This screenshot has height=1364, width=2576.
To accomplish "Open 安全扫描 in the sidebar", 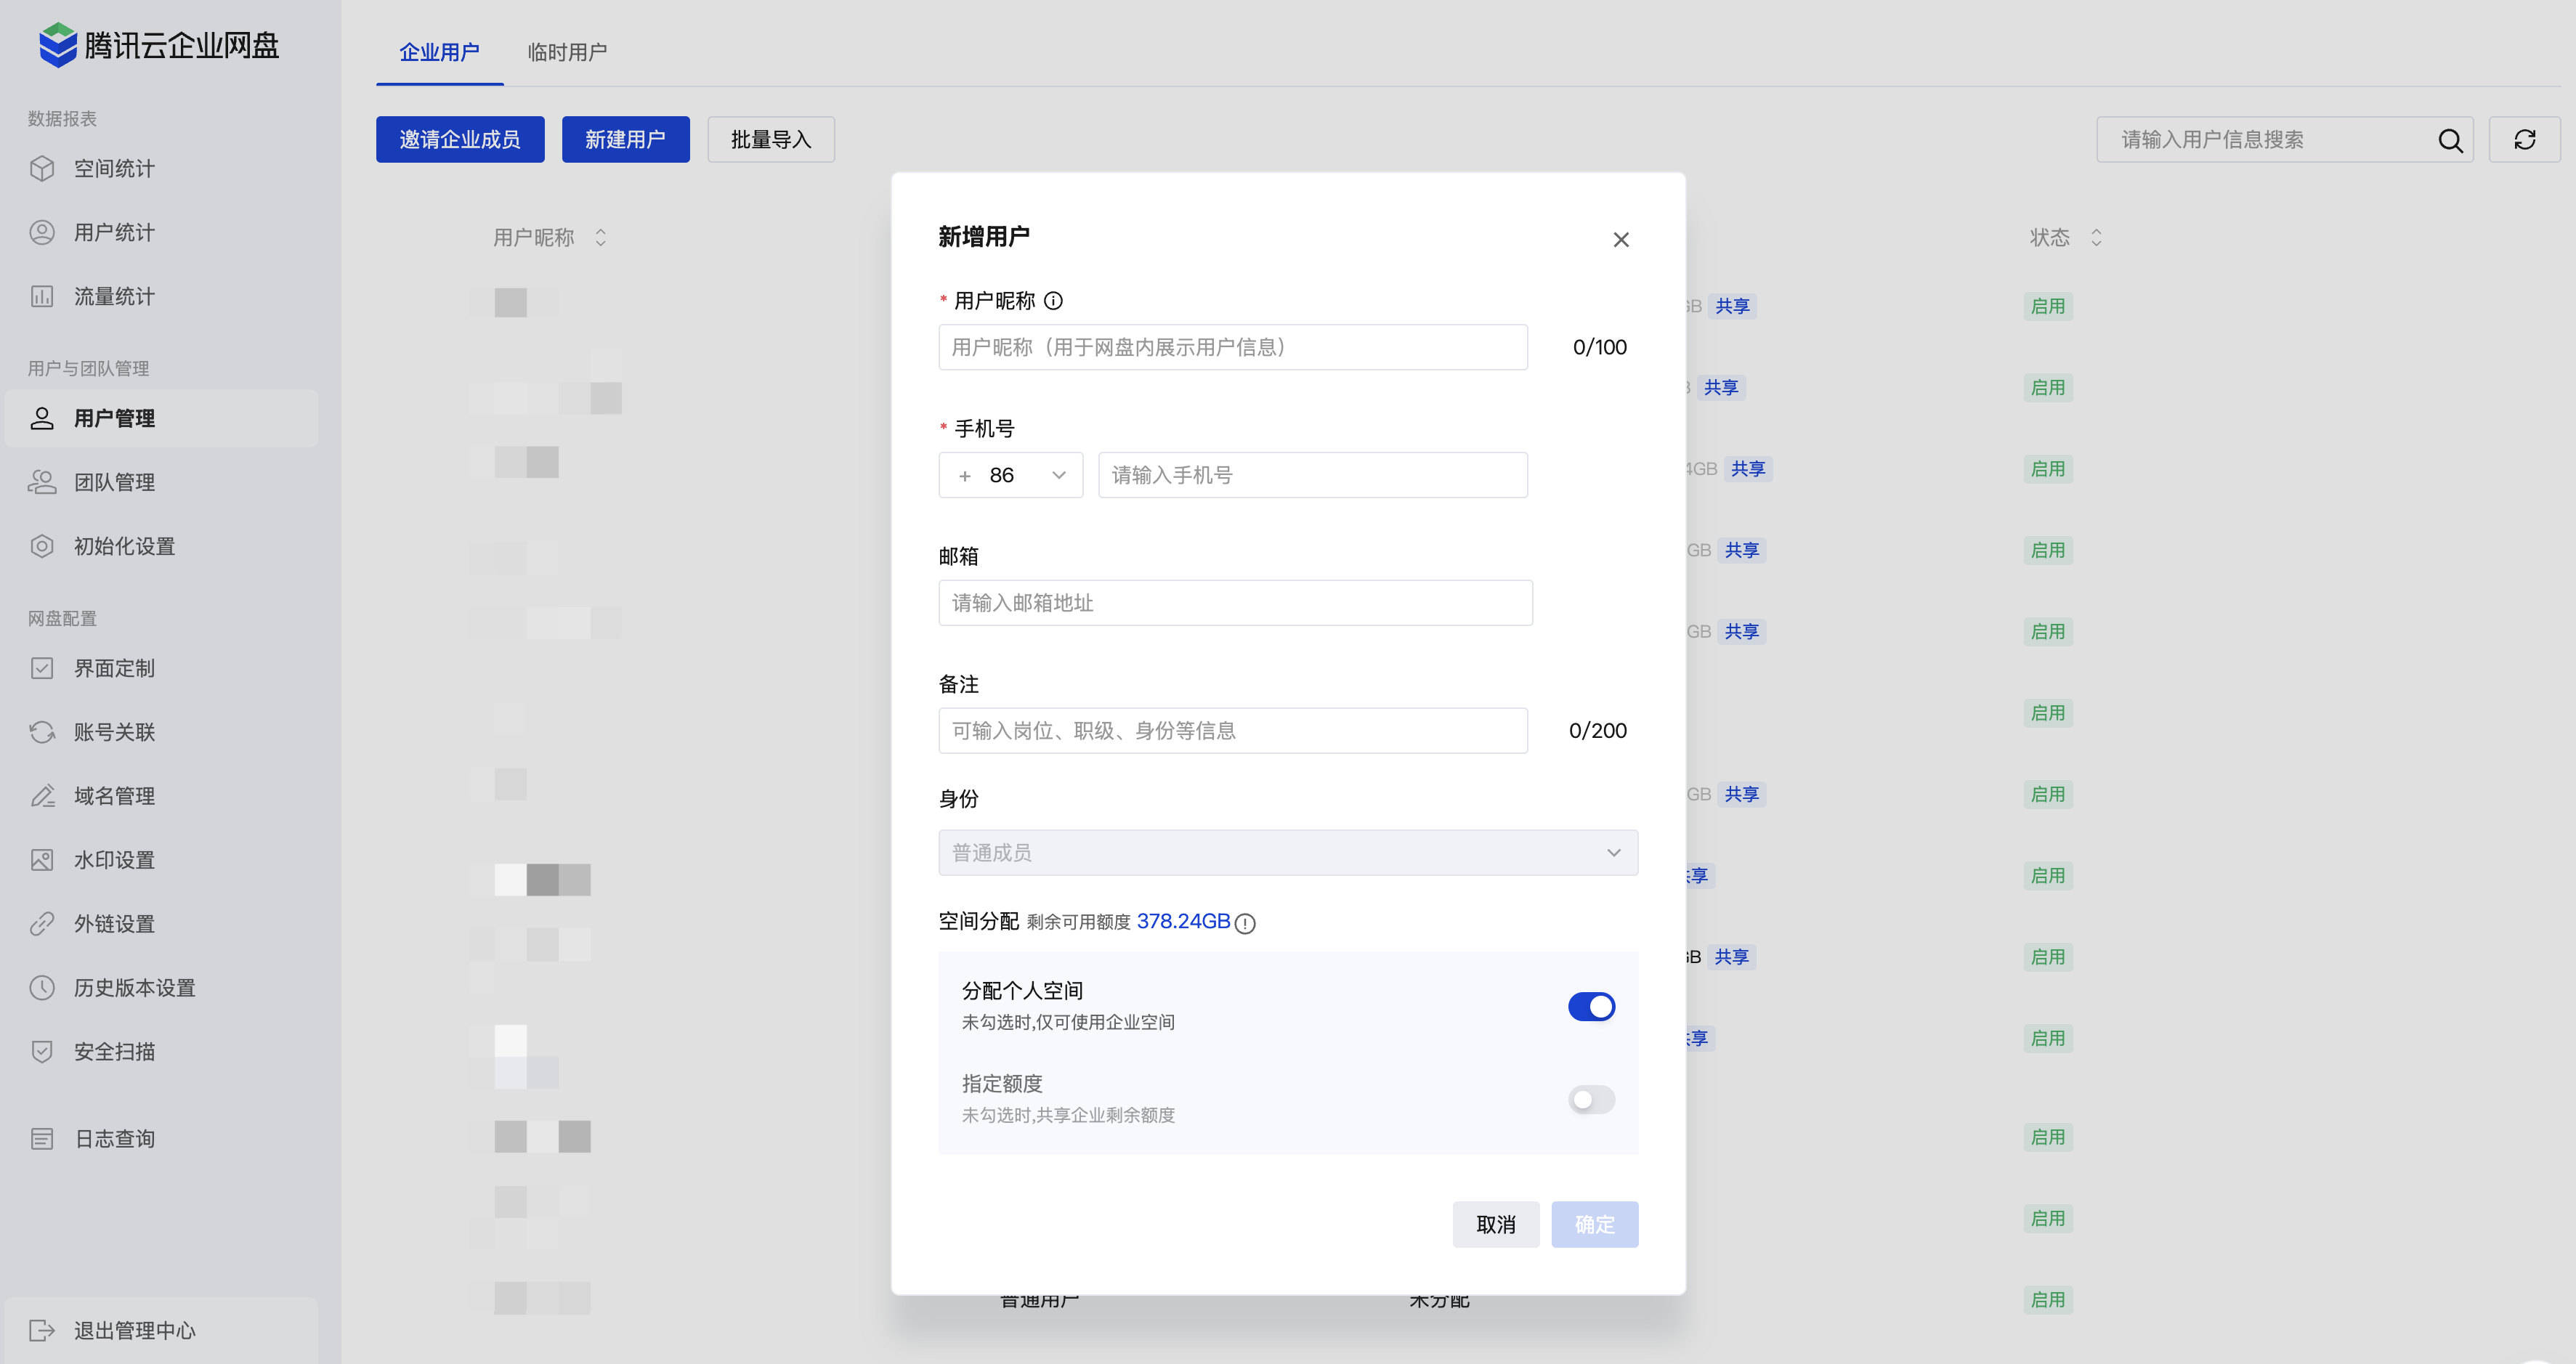I will [114, 1051].
